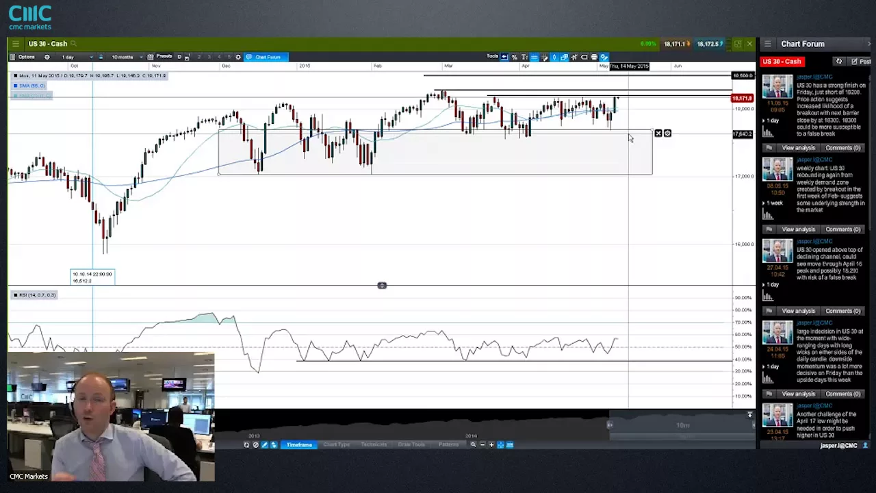Toggle the Chart Forum panel button

click(x=266, y=57)
